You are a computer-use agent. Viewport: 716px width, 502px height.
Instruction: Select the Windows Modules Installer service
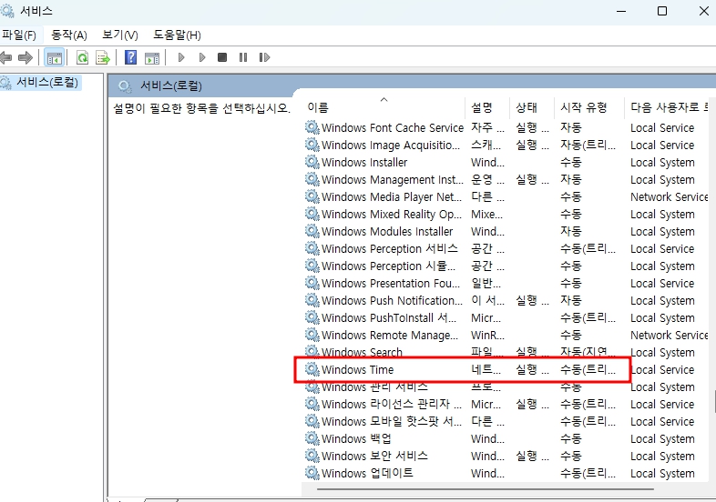pyautogui.click(x=506, y=231)
